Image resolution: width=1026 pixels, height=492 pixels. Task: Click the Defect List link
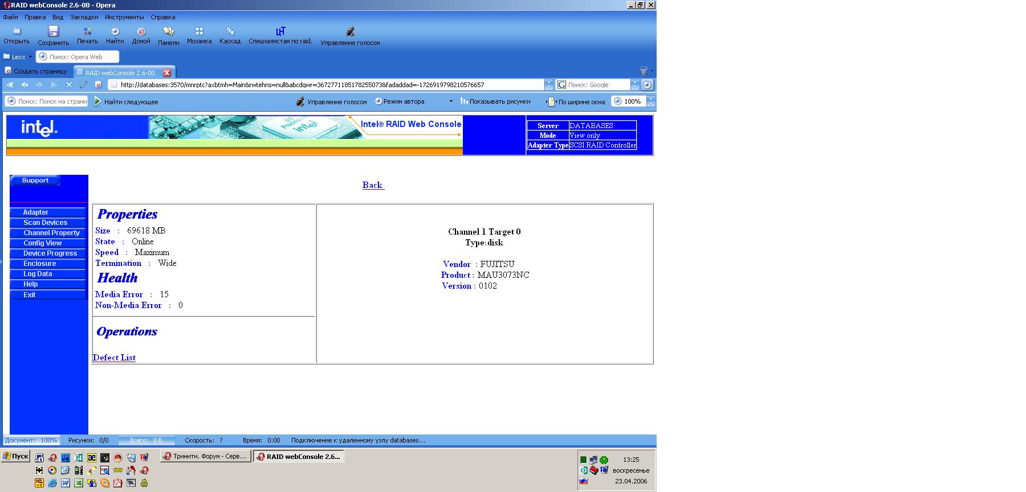tap(114, 358)
